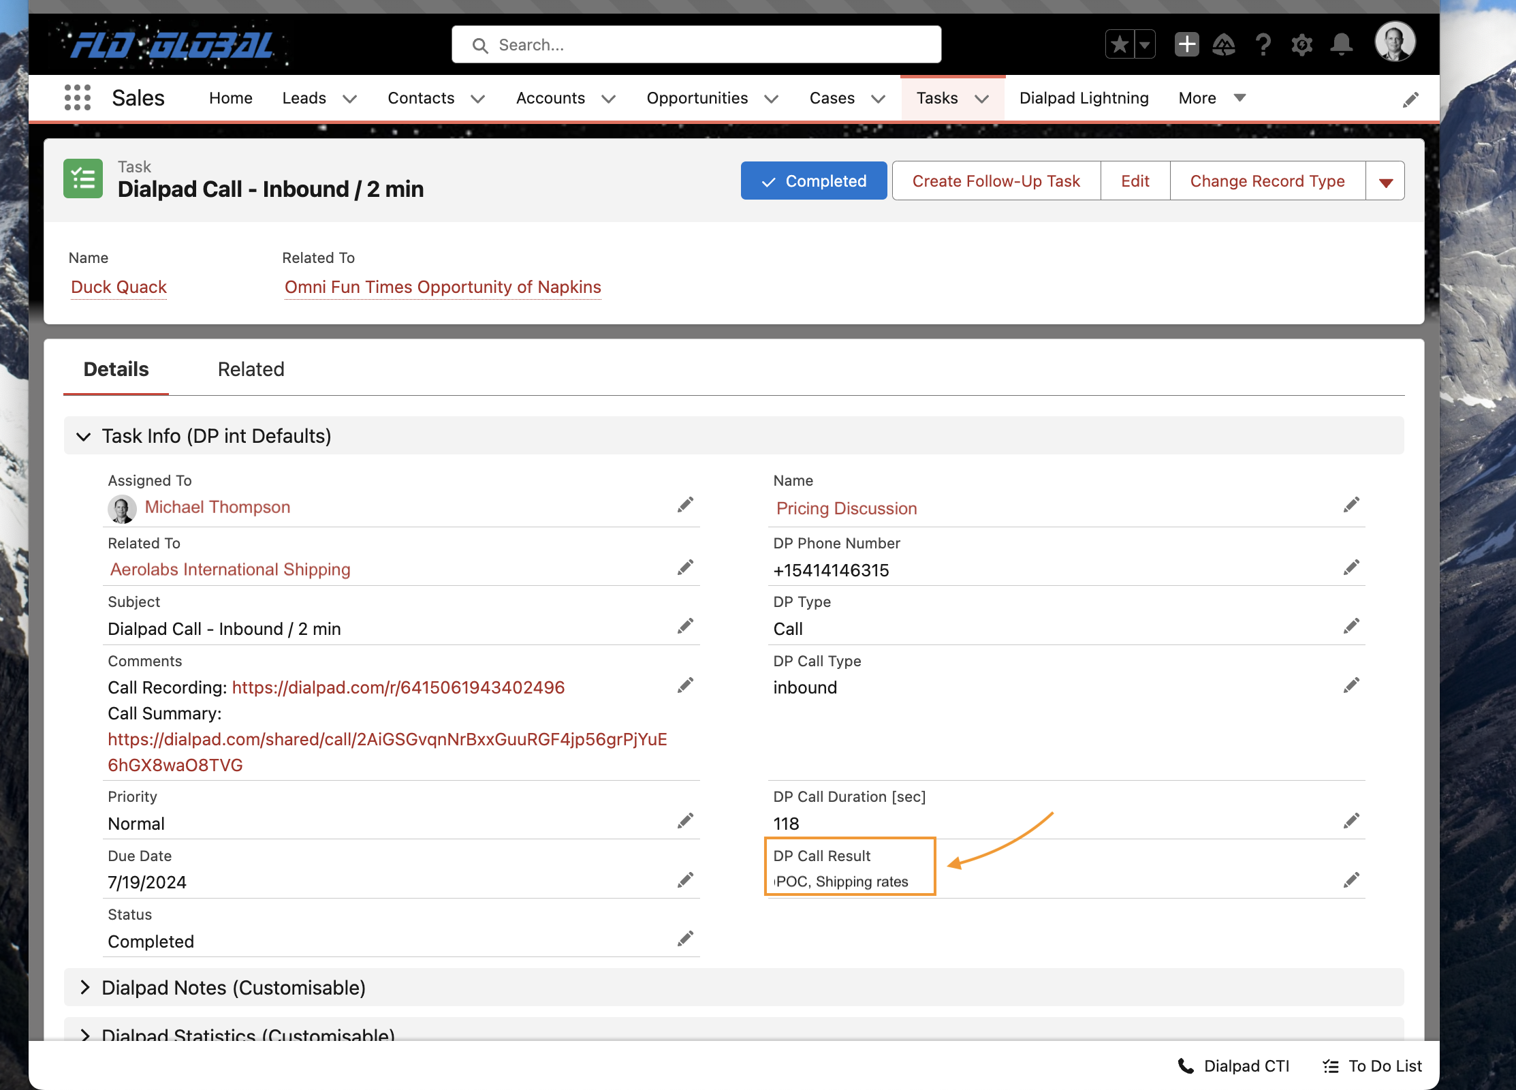Open Omni Fun Times Opportunity link

coord(443,287)
